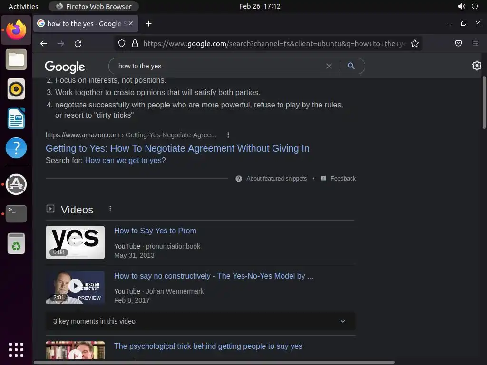Image resolution: width=487 pixels, height=365 pixels.
Task: Open Software Updater from dock
Action: (x=16, y=184)
